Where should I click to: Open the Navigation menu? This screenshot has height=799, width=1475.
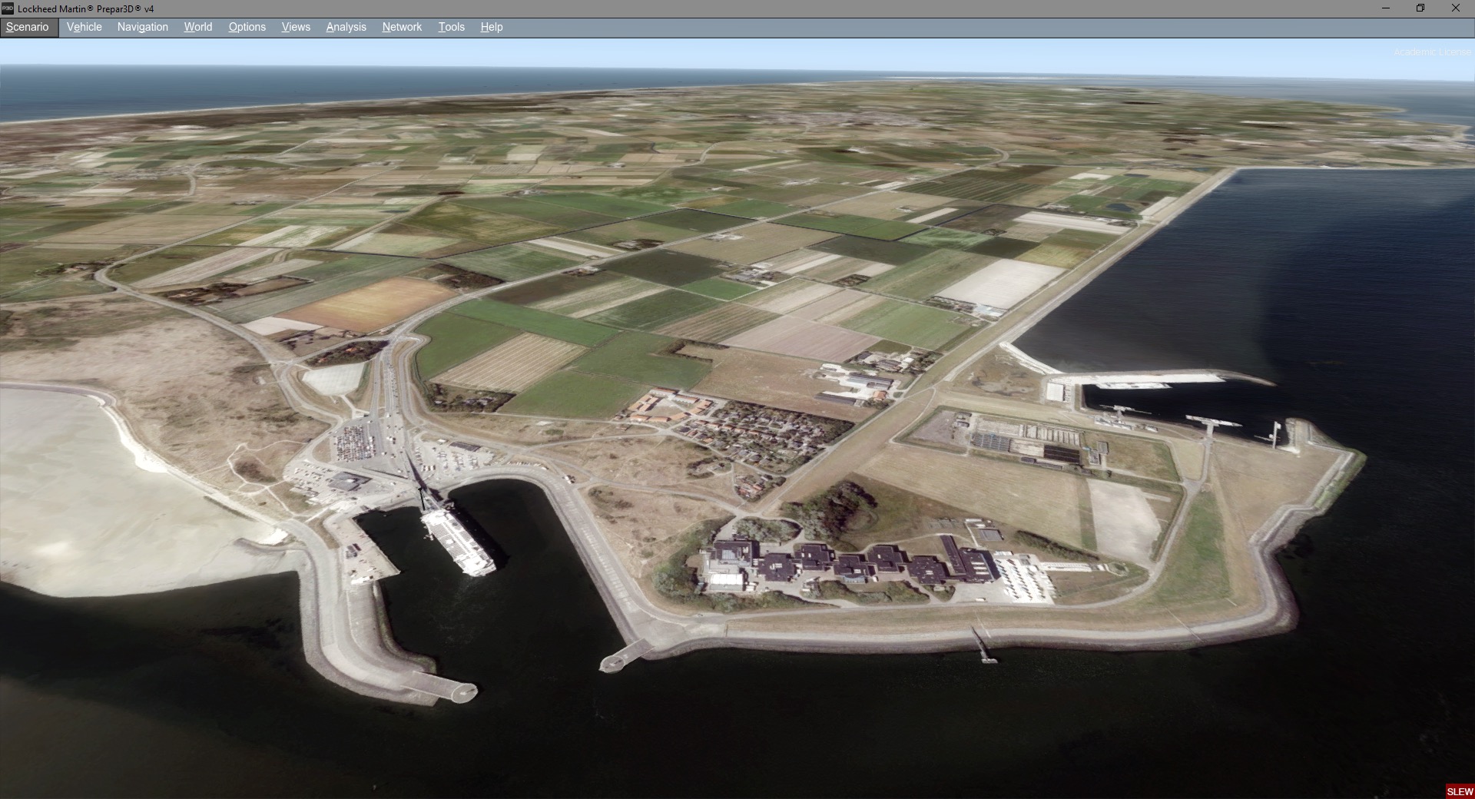pyautogui.click(x=143, y=27)
